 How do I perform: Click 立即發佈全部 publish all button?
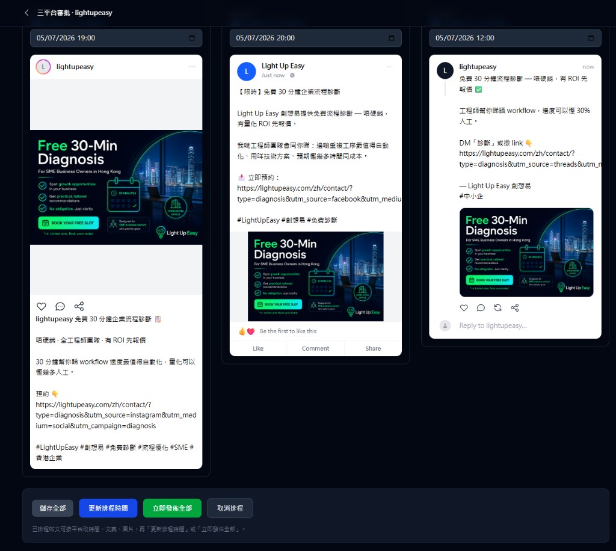(x=172, y=508)
